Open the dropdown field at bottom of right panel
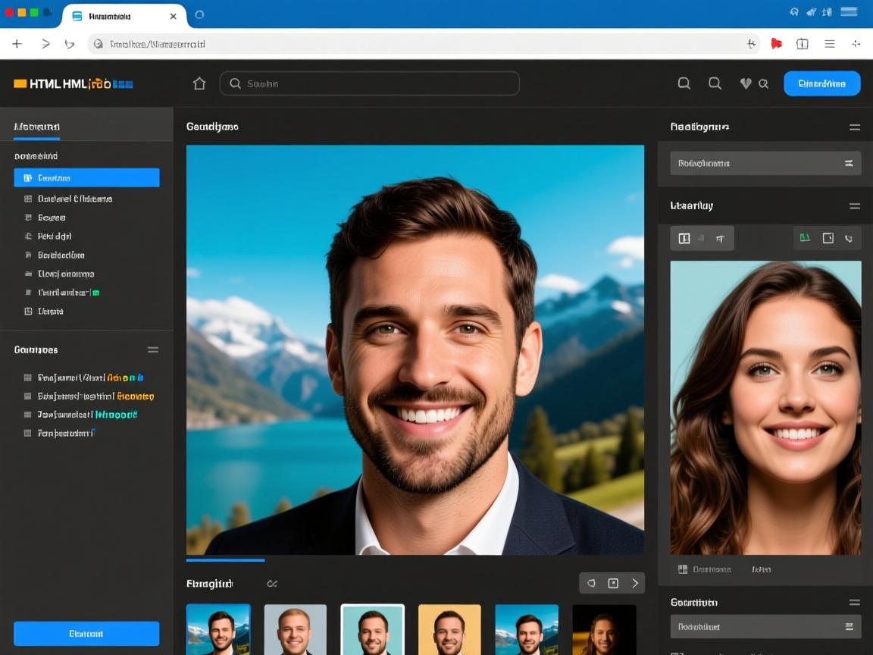This screenshot has height=655, width=873. pos(765,627)
